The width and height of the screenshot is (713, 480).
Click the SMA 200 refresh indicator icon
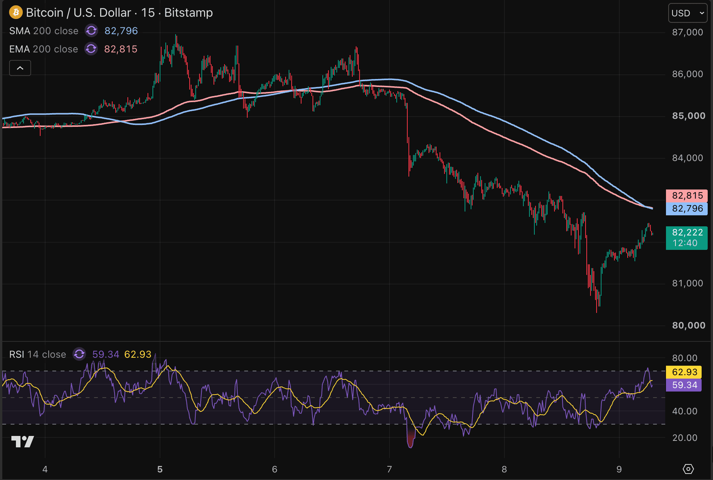coord(91,31)
